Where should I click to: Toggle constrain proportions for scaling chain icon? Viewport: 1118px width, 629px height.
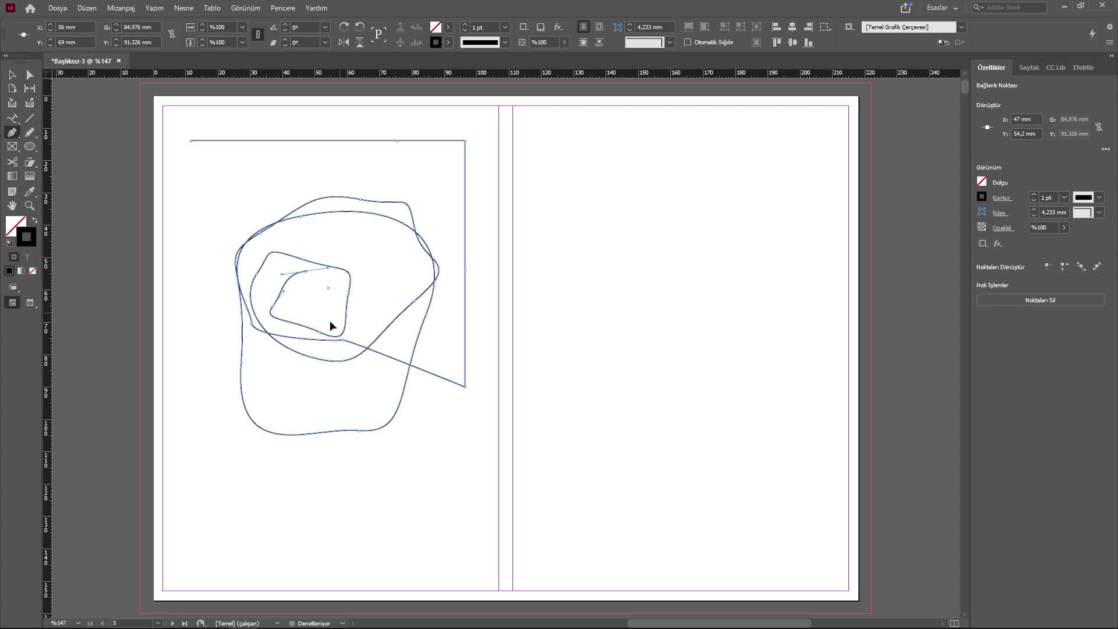[258, 34]
